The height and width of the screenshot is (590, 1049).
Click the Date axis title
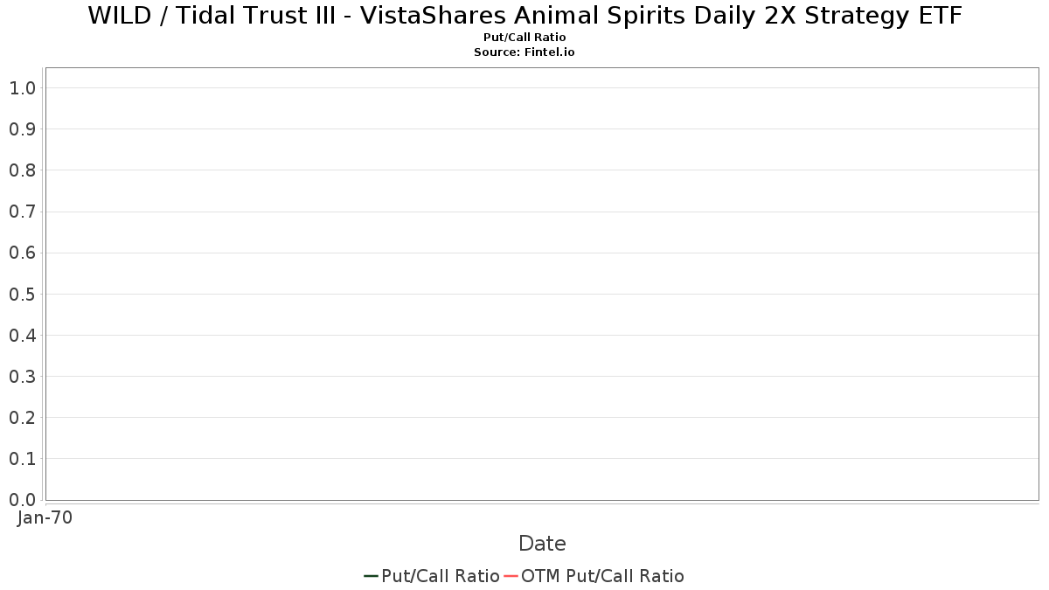[x=542, y=544]
